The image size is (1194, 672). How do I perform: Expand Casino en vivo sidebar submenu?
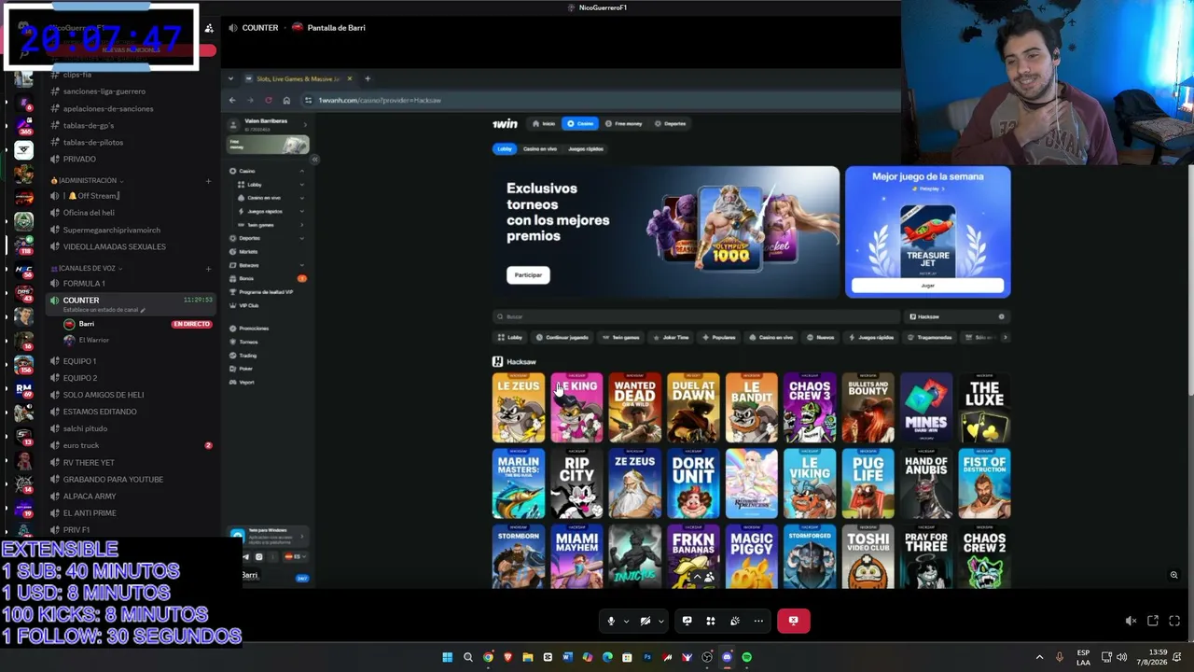[301, 198]
